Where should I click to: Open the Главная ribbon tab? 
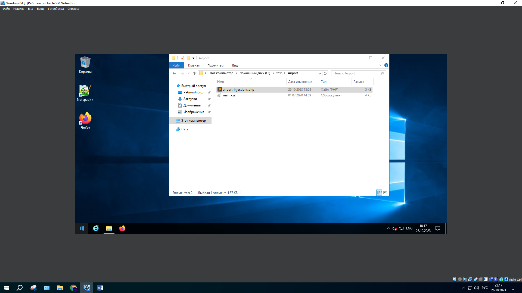point(194,65)
